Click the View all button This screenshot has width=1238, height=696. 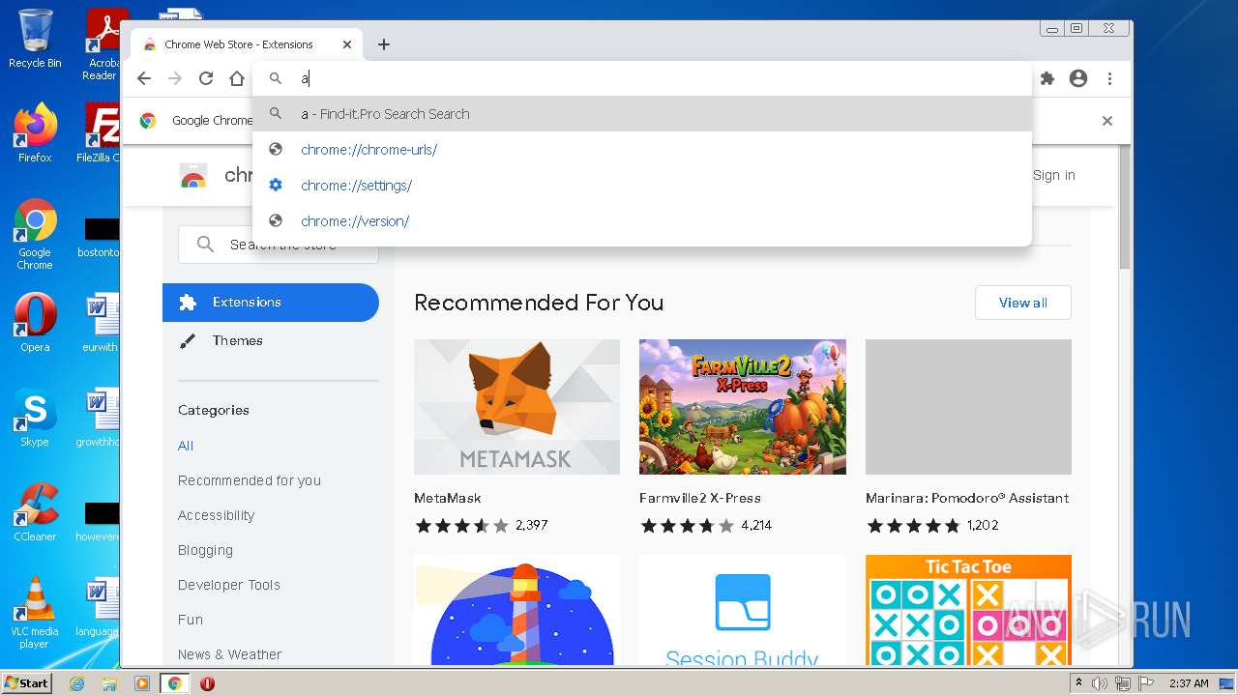point(1023,303)
